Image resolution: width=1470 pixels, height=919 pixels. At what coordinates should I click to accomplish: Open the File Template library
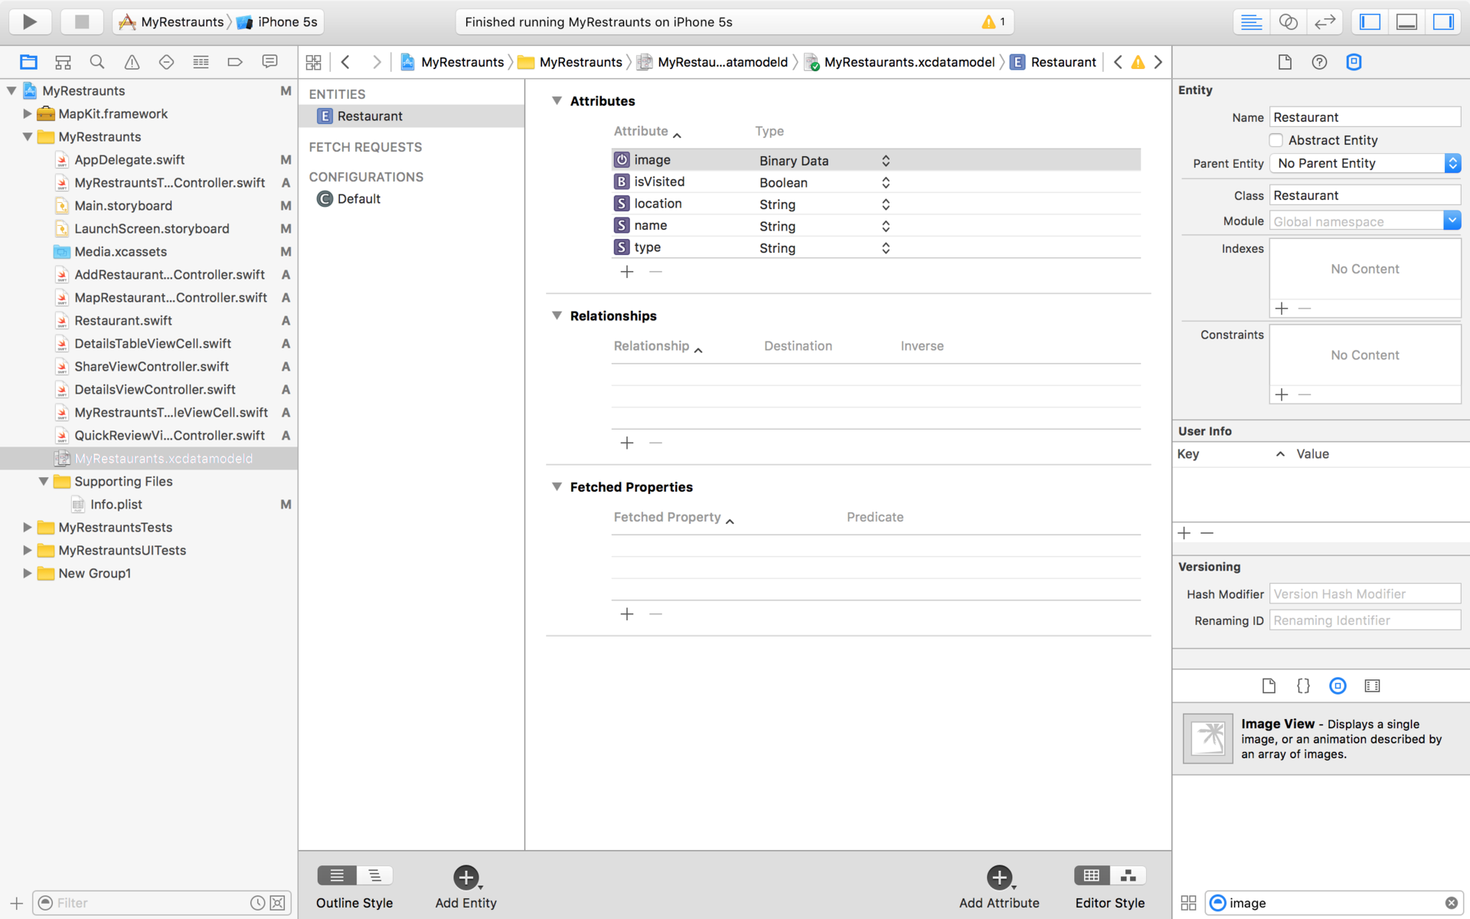tap(1269, 685)
